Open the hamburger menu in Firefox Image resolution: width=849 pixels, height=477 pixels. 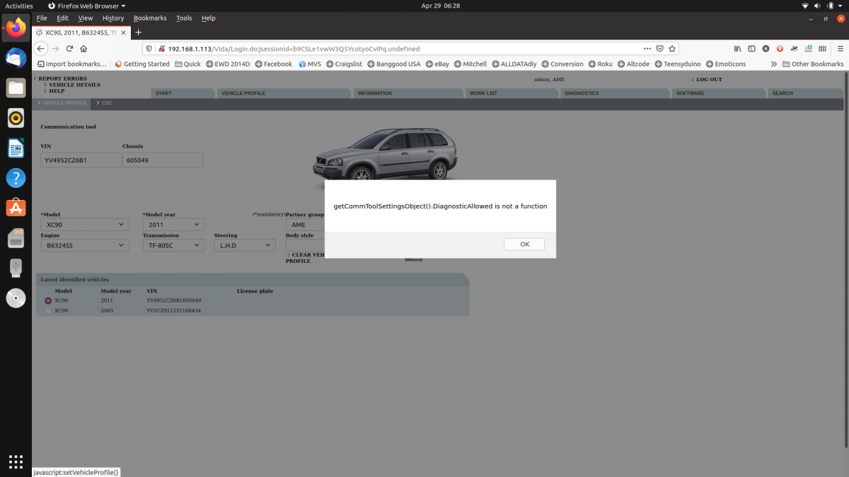841,49
